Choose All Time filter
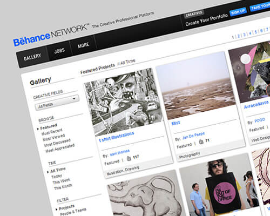Image resolution: width=270 pixels, height=216 pixels. pyautogui.click(x=58, y=170)
